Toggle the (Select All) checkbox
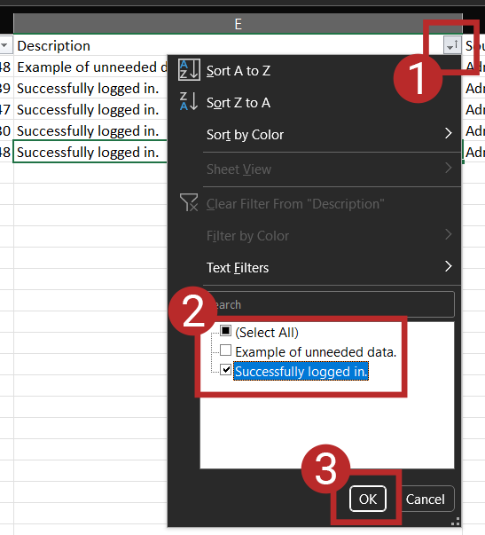This screenshot has width=485, height=535. [x=226, y=331]
